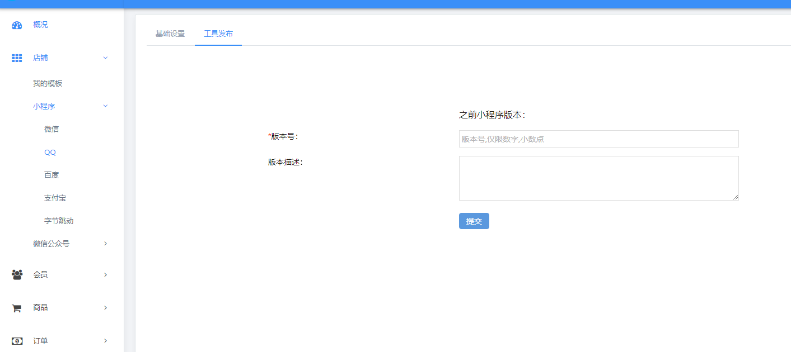Switch to the 基础设置 tab
The height and width of the screenshot is (352, 791).
coord(170,34)
